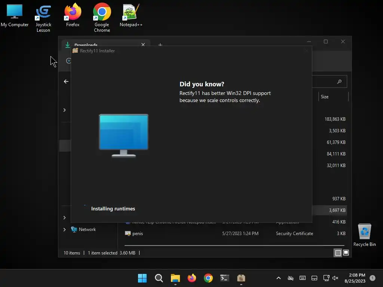
Task: Click the File Explorer search box
Action: pyautogui.click(x=329, y=81)
